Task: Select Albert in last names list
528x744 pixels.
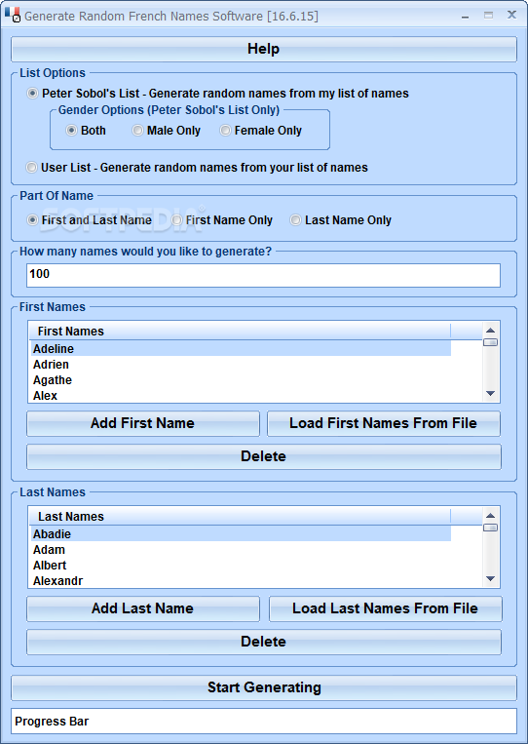Action: [x=240, y=565]
